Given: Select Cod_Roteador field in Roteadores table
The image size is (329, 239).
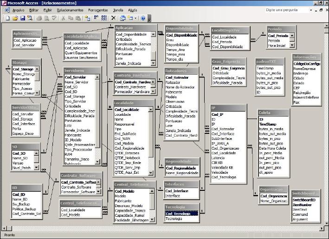Looking at the screenshot, I should click(x=181, y=77).
